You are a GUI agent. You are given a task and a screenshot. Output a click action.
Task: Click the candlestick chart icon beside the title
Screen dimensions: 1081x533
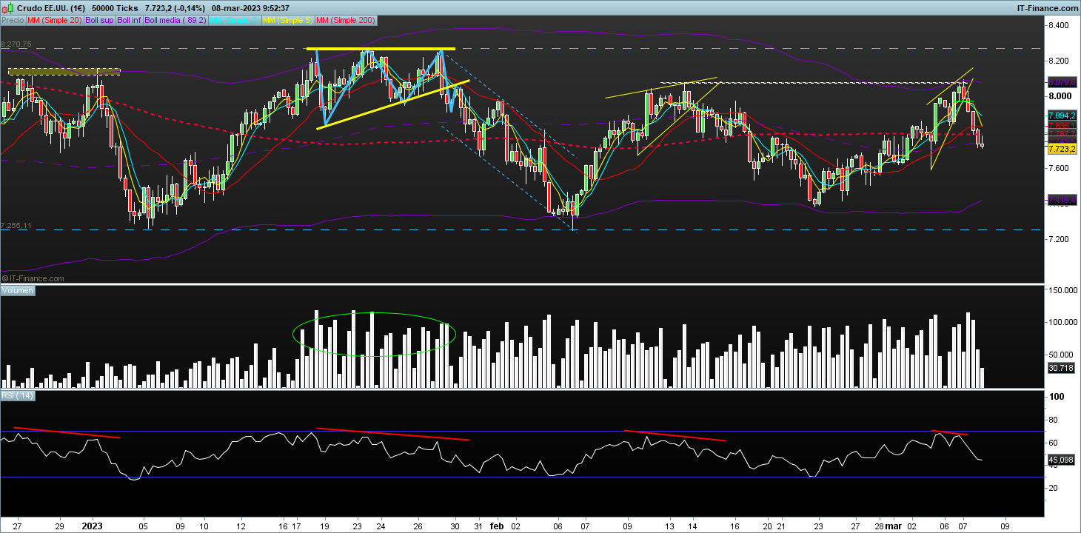[7, 8]
